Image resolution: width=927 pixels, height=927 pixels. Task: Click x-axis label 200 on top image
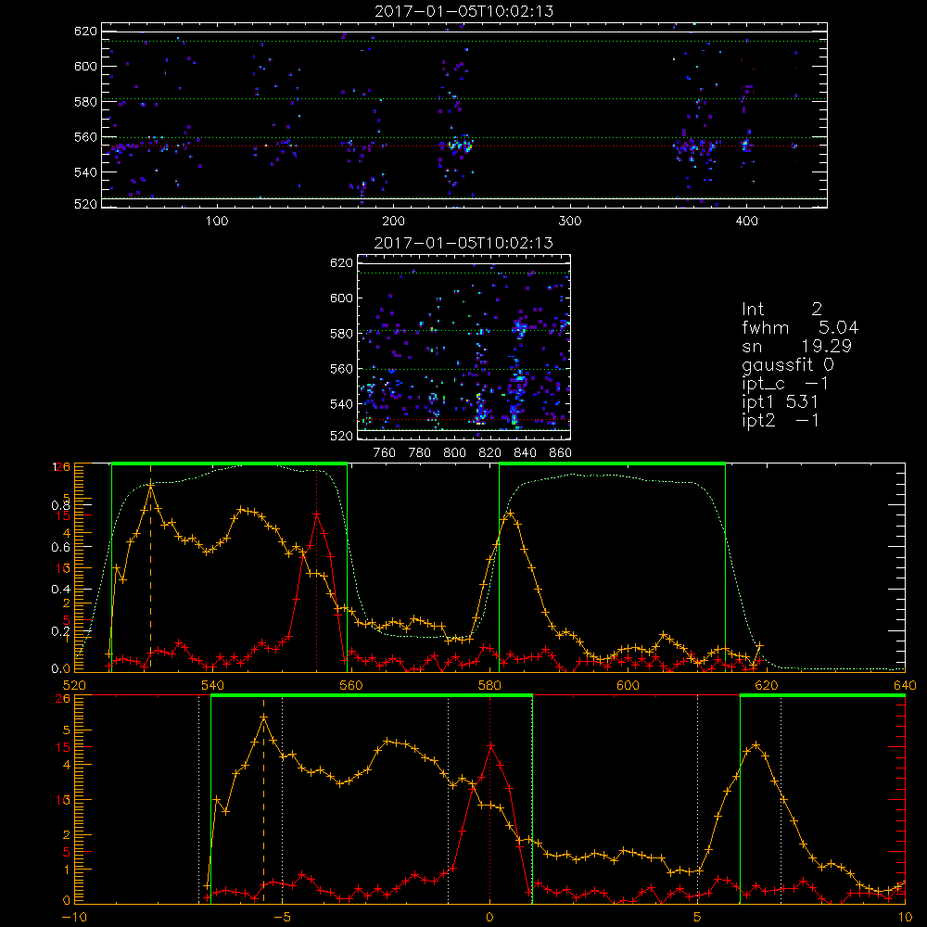[x=393, y=221]
